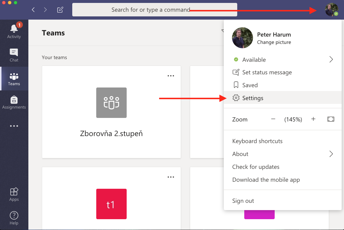Show more apps via sidebar ellipsis

(x=14, y=126)
